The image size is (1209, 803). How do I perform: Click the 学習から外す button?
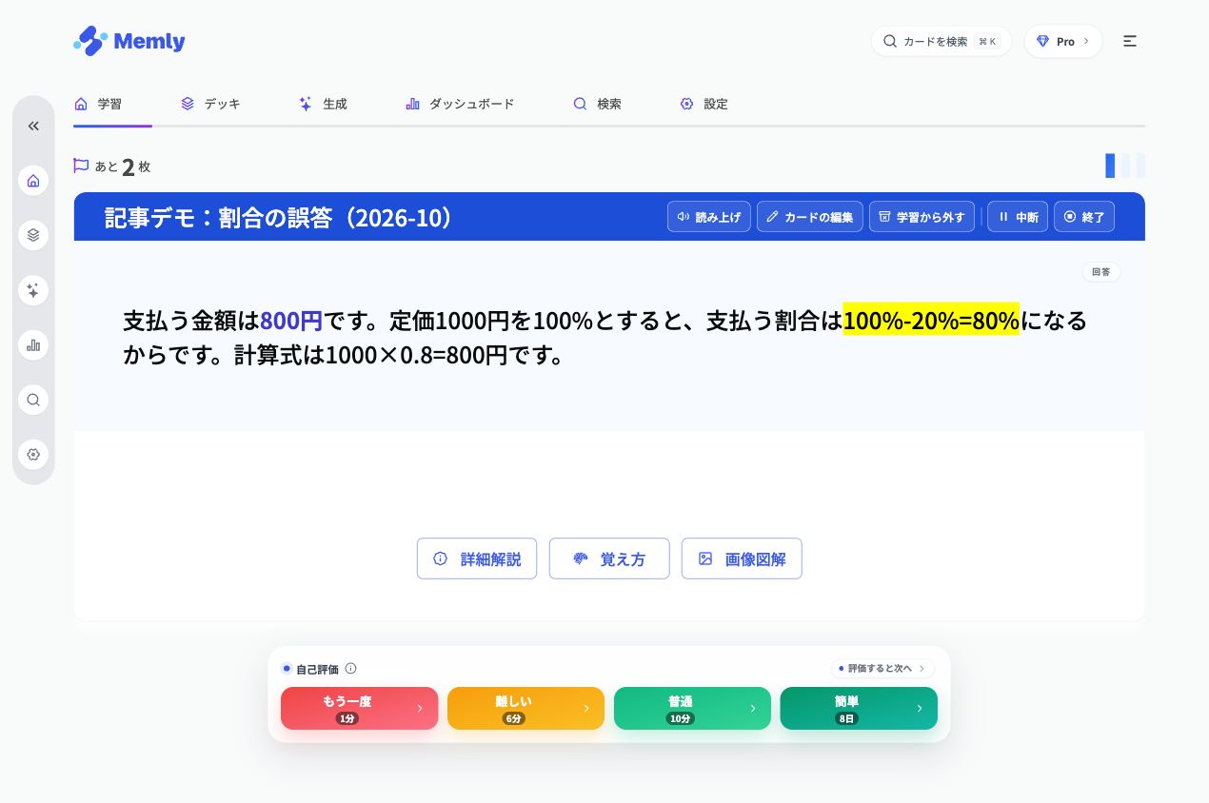click(922, 216)
